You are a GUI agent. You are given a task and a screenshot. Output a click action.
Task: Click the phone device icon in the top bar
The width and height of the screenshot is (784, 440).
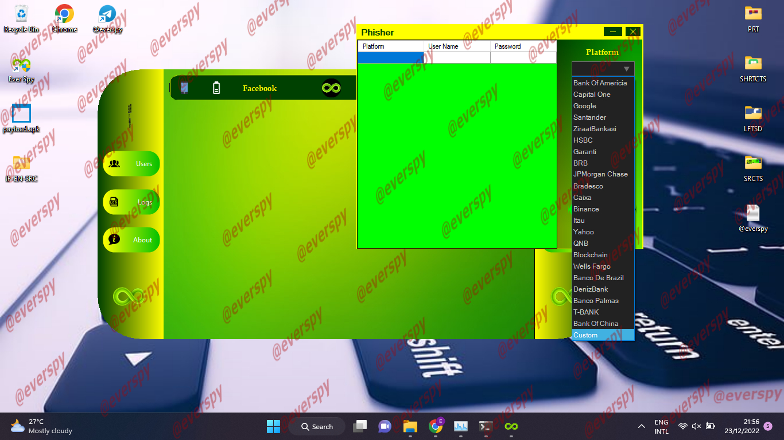(184, 88)
